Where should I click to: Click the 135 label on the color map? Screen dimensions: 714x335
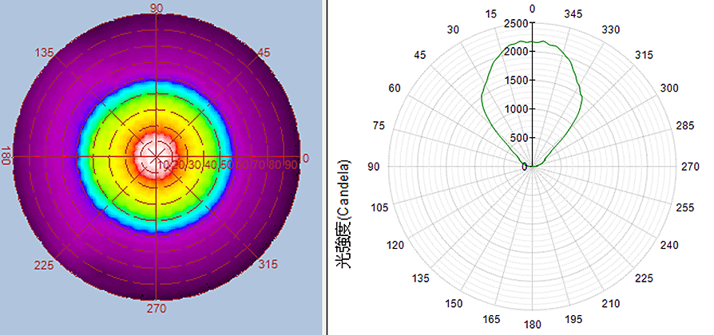[45, 53]
